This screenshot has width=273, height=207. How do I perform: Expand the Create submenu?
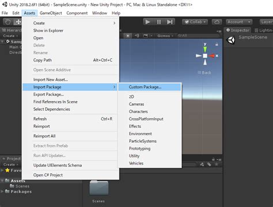point(70,23)
